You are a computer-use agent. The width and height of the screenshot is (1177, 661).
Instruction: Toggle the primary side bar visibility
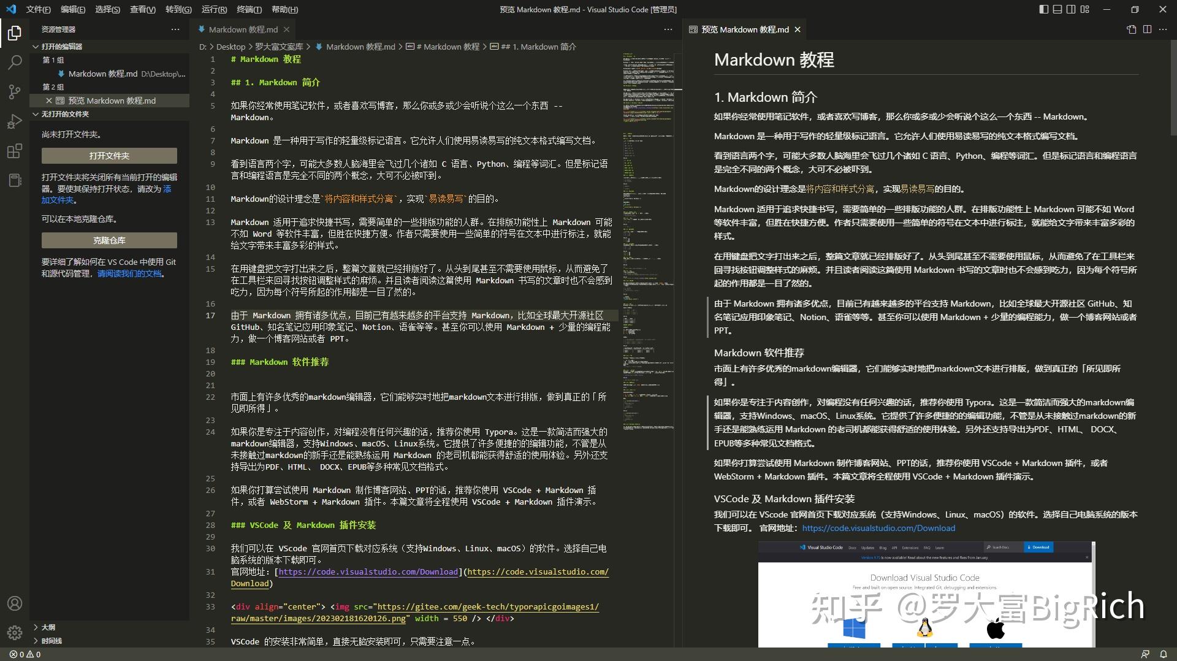(x=1043, y=9)
